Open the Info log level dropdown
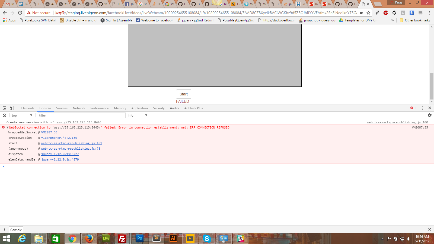The width and height of the screenshot is (434, 244). click(x=138, y=115)
